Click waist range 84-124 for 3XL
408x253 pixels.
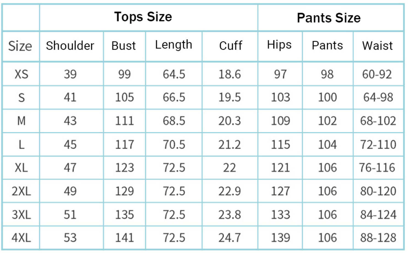(x=378, y=215)
